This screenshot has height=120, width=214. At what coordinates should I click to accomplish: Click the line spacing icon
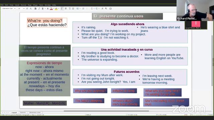77,9
